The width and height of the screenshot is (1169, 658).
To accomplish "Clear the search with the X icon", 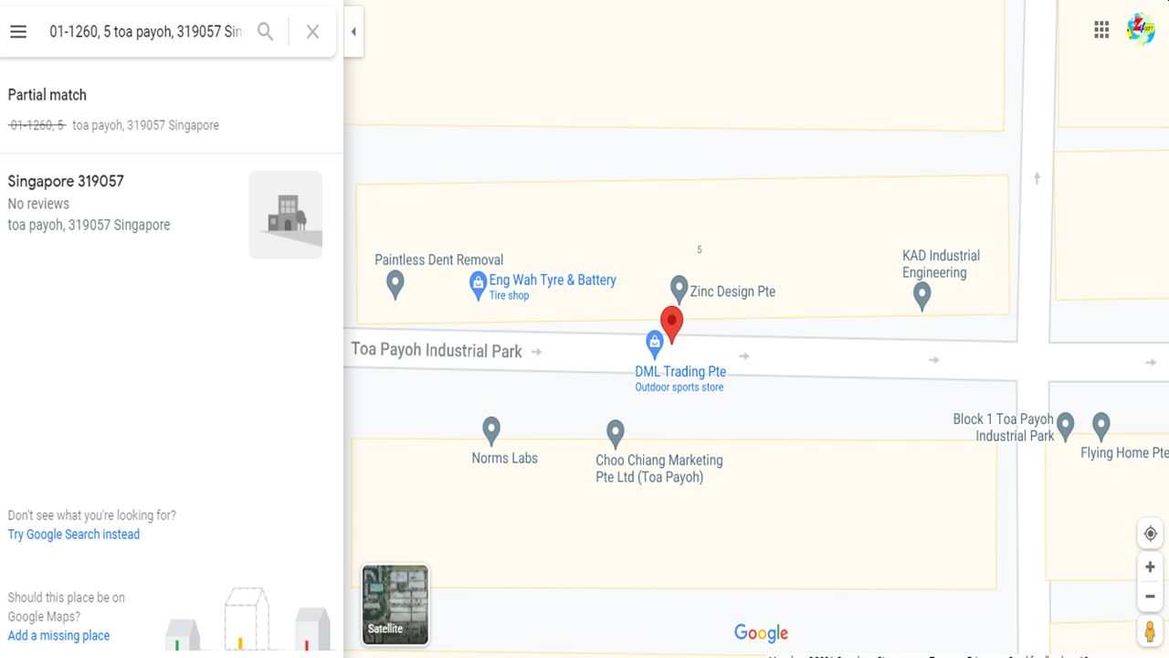I will 312,32.
